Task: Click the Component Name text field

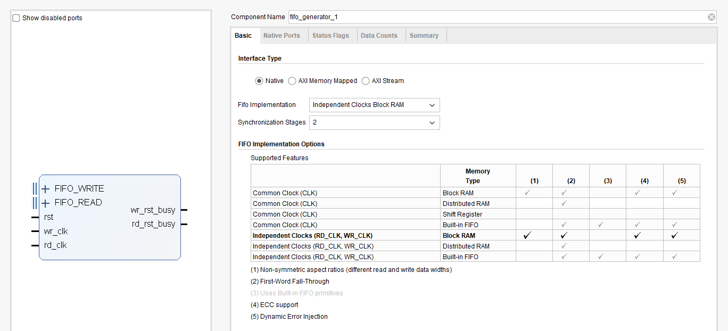Action: click(x=495, y=17)
